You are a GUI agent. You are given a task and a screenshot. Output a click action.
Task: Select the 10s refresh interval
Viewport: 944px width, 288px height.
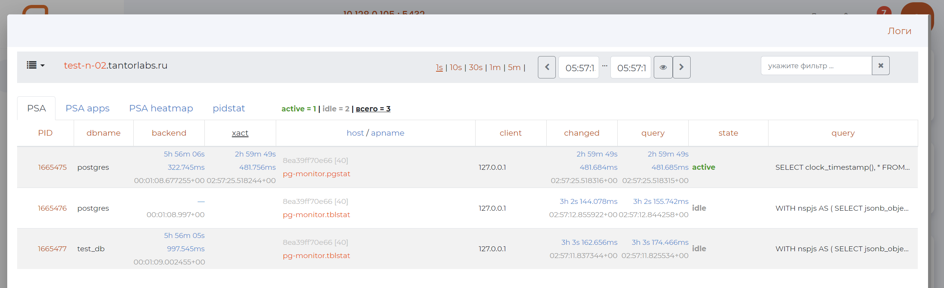pyautogui.click(x=455, y=67)
